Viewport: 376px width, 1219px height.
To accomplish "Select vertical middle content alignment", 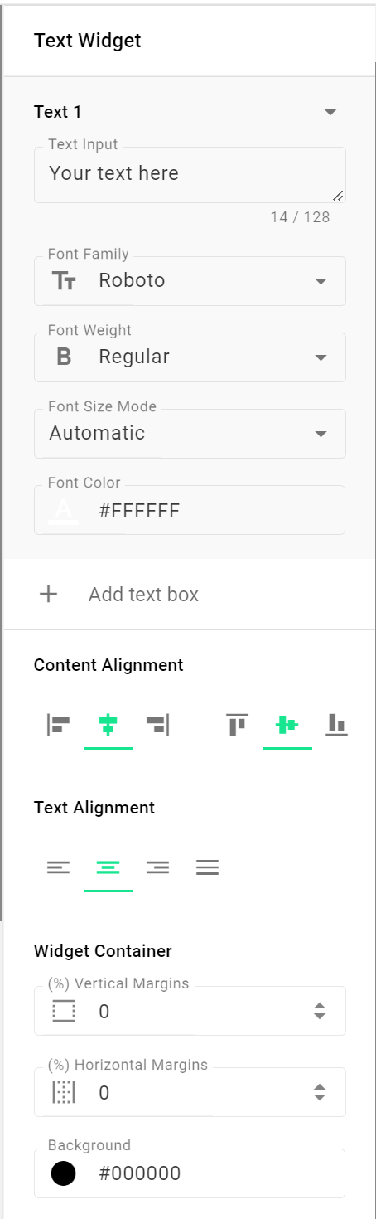I will 287,725.
